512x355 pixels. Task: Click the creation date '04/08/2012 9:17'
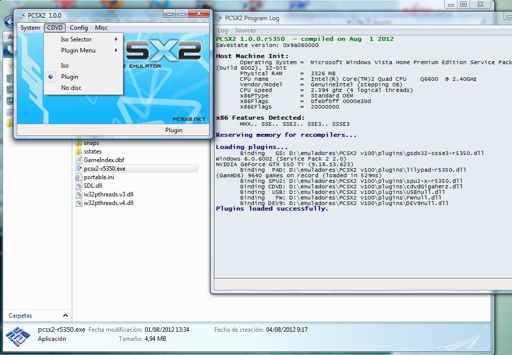287,330
